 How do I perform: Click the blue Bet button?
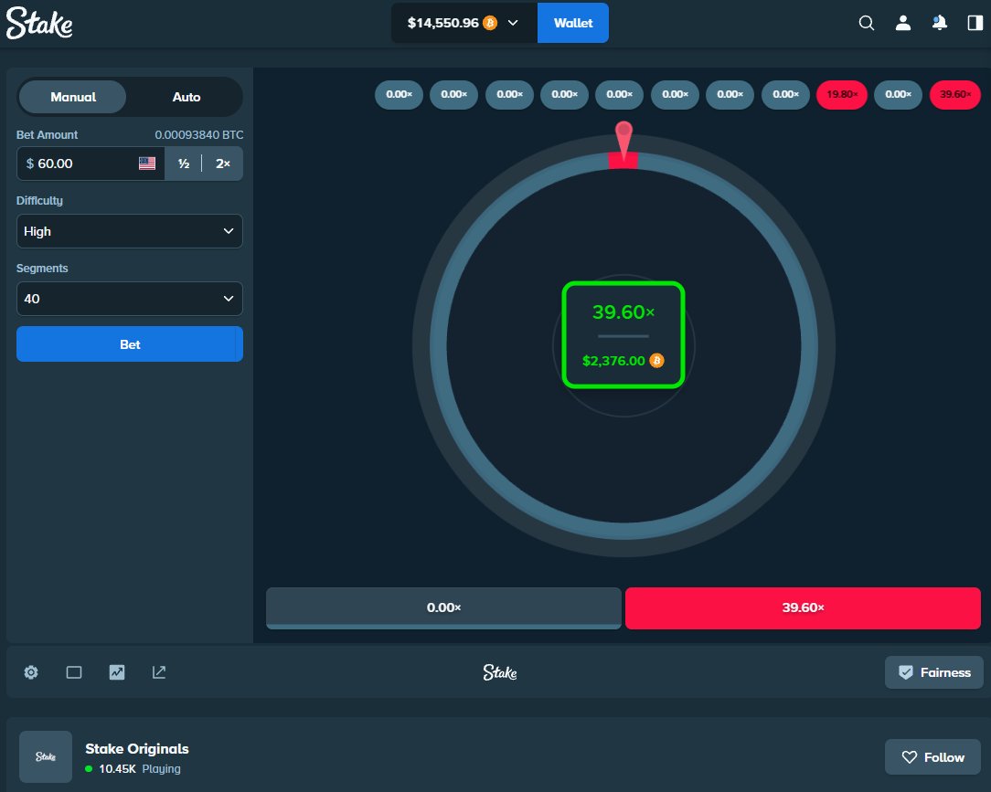click(130, 344)
